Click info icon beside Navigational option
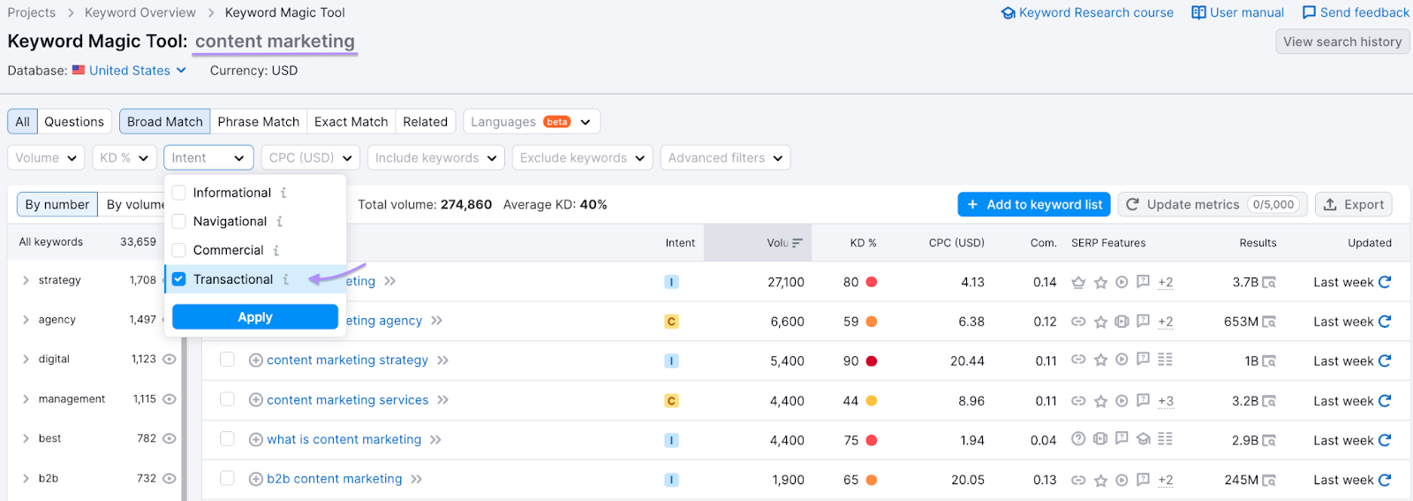 pos(280,222)
